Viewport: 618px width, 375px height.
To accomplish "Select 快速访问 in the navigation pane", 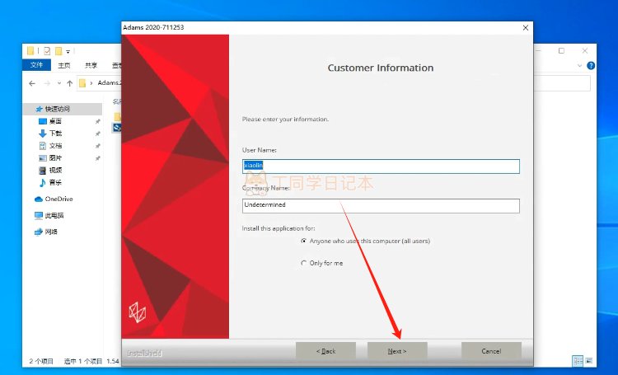I will pos(63,109).
